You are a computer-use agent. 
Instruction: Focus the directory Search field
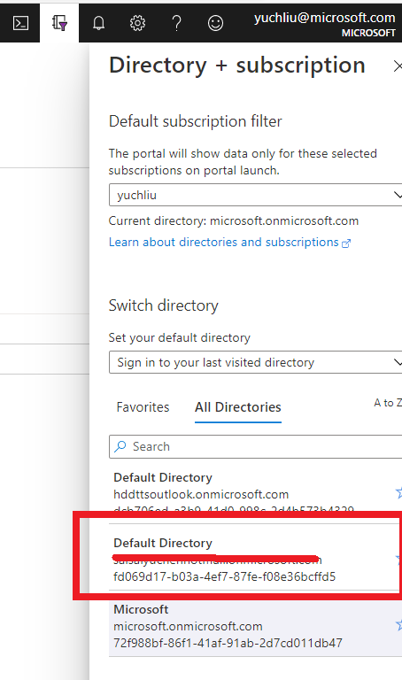255,446
